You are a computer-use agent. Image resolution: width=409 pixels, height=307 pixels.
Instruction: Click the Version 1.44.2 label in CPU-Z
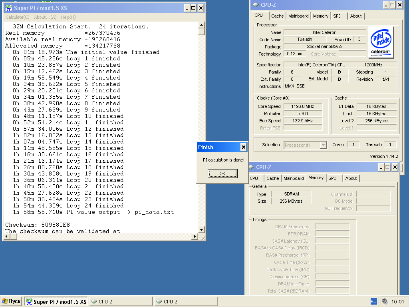[x=384, y=156]
